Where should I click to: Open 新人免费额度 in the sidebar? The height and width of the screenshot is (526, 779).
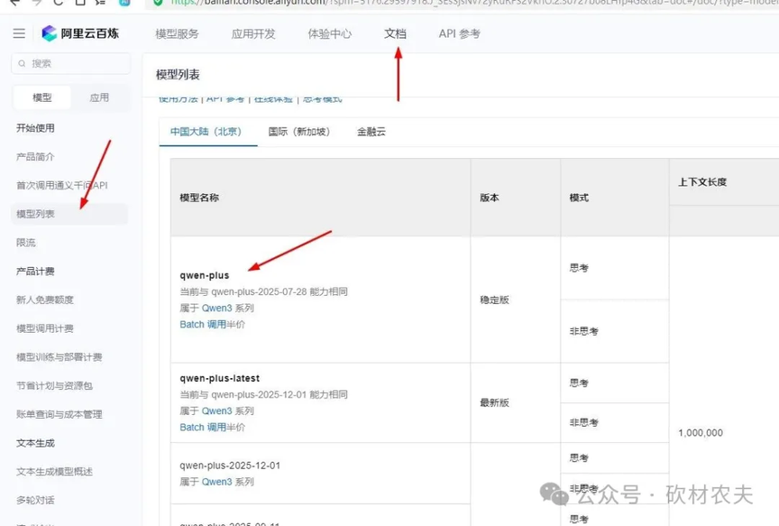(44, 300)
